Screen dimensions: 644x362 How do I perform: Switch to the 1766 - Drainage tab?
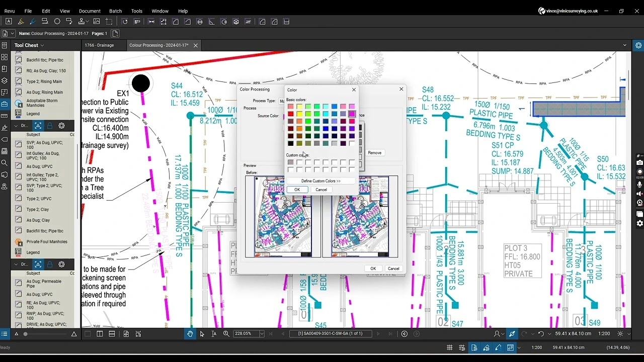(x=99, y=45)
